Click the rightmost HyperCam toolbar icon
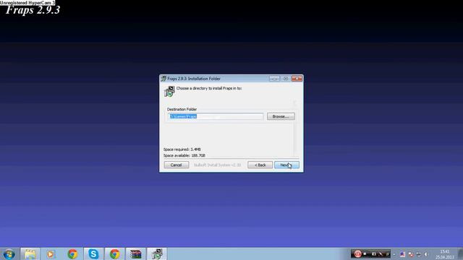This screenshot has height=260, width=463. pyautogui.click(x=387, y=253)
